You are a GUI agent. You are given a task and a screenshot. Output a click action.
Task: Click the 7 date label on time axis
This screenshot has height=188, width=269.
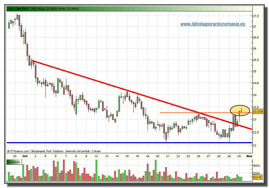[66, 156]
